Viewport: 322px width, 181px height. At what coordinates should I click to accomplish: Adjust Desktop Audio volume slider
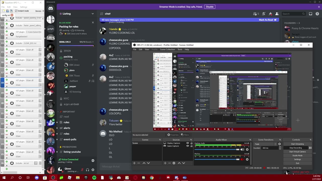[217, 150]
